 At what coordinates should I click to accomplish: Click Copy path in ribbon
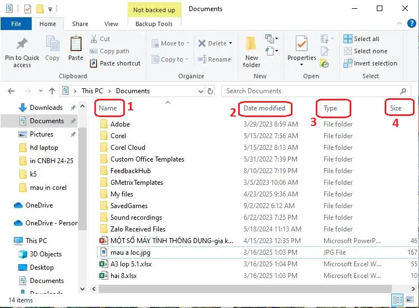coord(109,51)
